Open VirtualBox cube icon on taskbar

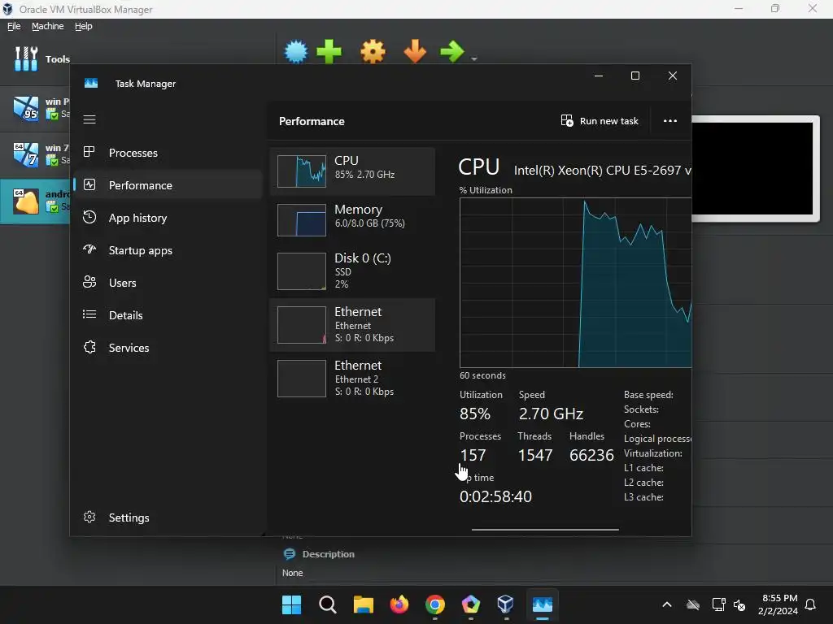506,604
